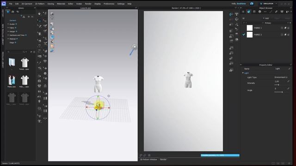The height and width of the screenshot is (166, 296).
Task: Select the blue polka garment thumbnail
Action: [12, 80]
